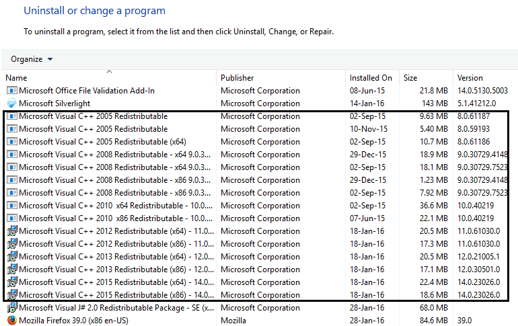Viewport: 518px width, 326px height.
Task: Select Visual C++ 2013 Redistributable (x86) name
Action: click(x=116, y=270)
